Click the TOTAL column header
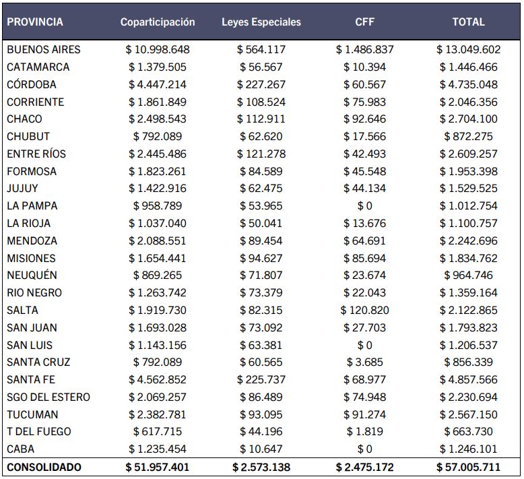The image size is (524, 479). [x=468, y=22]
